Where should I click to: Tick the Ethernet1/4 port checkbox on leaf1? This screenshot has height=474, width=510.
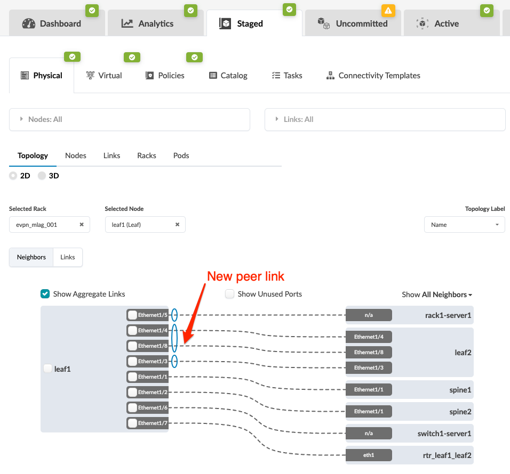(x=132, y=331)
